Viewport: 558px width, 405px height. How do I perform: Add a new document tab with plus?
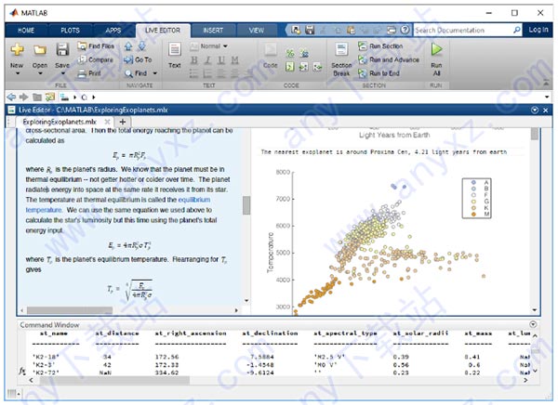click(x=123, y=122)
